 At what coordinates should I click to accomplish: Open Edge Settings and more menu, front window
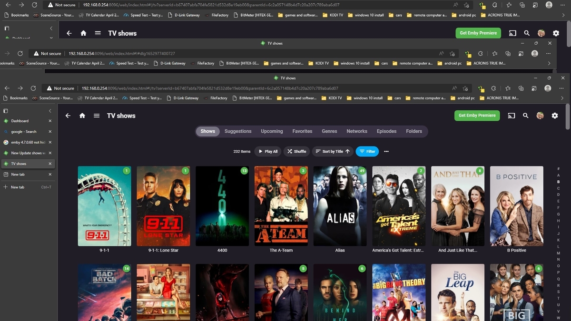[x=561, y=88]
